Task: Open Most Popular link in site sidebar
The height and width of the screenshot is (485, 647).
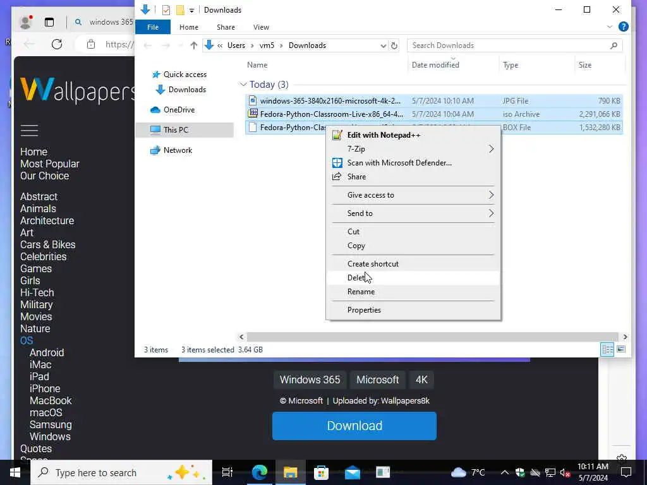Action: point(49,164)
